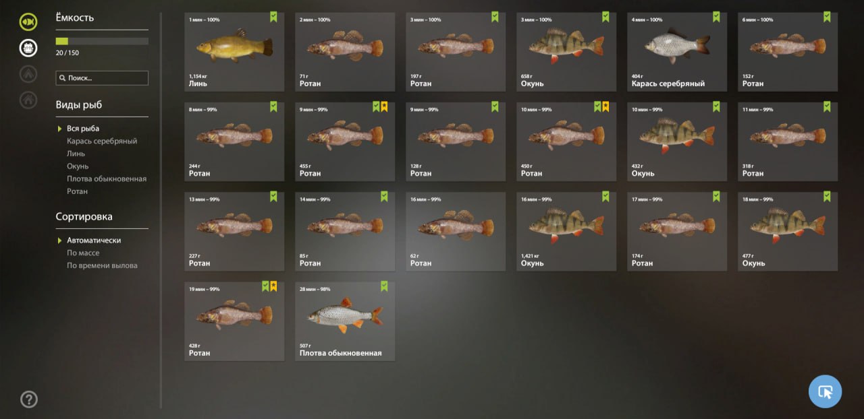Click the gold star badge on 428 г Ротан

pyautogui.click(x=273, y=286)
